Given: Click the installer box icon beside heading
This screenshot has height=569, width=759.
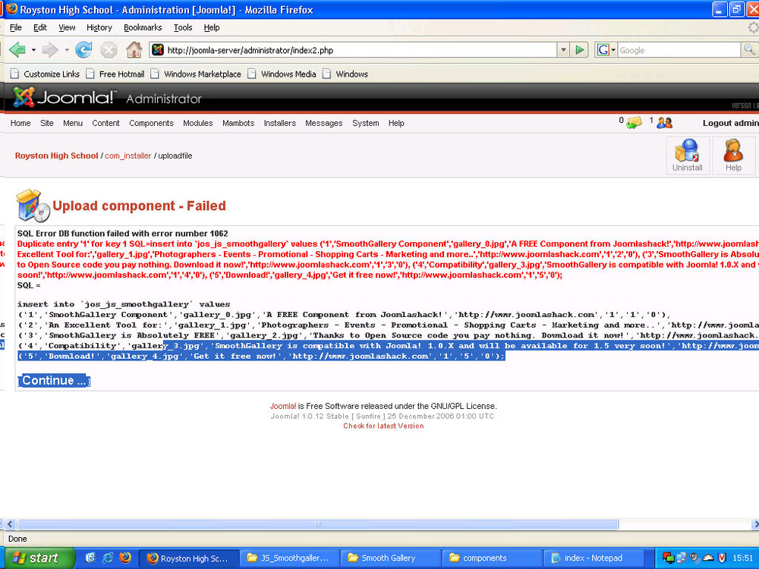Looking at the screenshot, I should [x=33, y=205].
